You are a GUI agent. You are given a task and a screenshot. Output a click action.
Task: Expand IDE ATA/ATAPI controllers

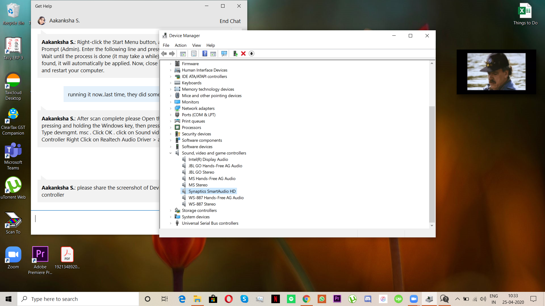(x=171, y=76)
